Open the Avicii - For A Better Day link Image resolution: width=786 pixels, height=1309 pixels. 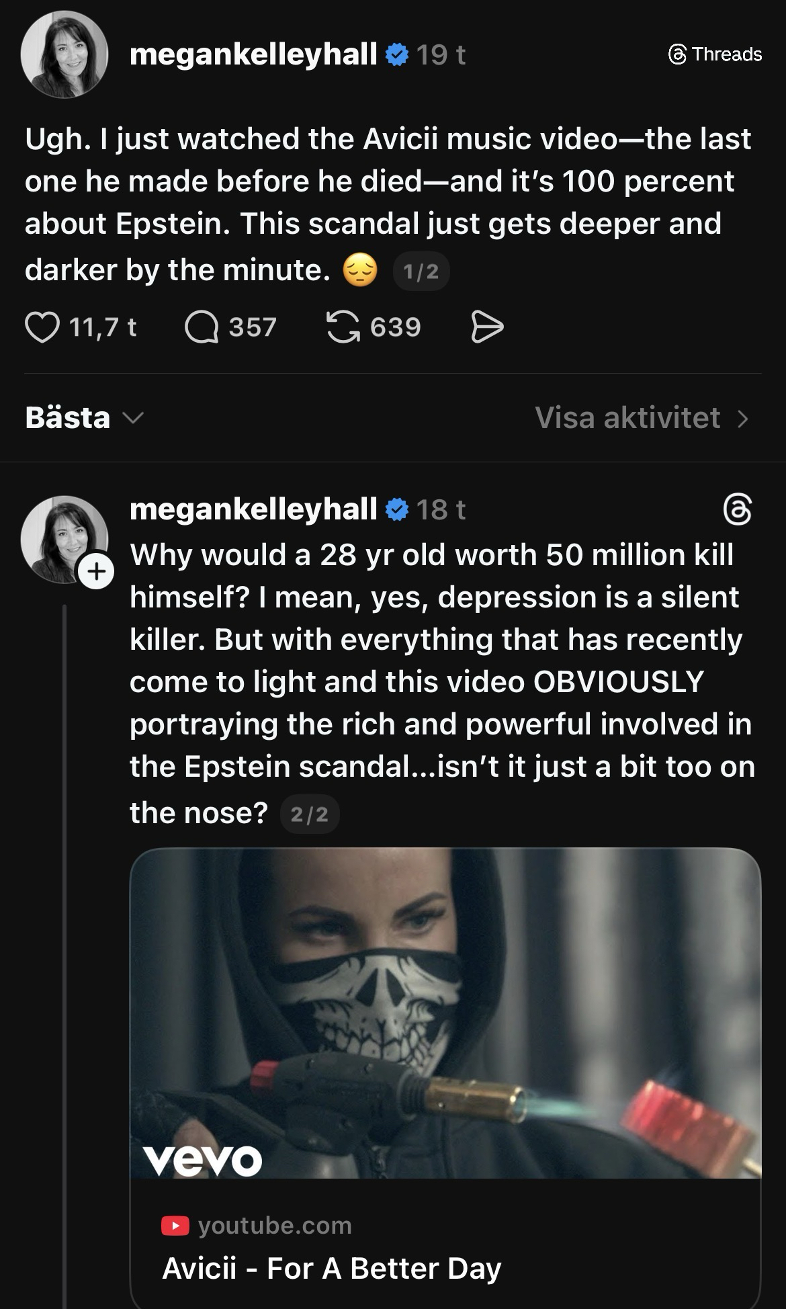(x=332, y=1269)
